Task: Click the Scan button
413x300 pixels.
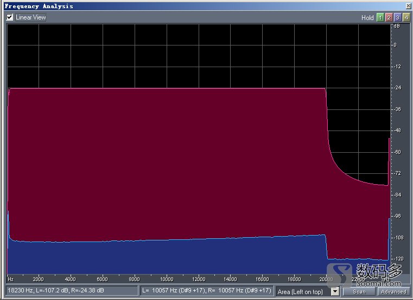Action: (359, 291)
